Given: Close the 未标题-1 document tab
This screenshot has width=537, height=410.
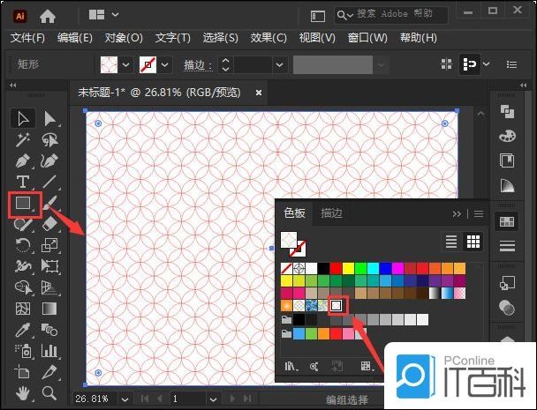Looking at the screenshot, I should pos(259,93).
